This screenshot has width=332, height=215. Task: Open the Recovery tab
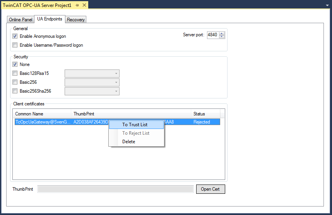75,19
